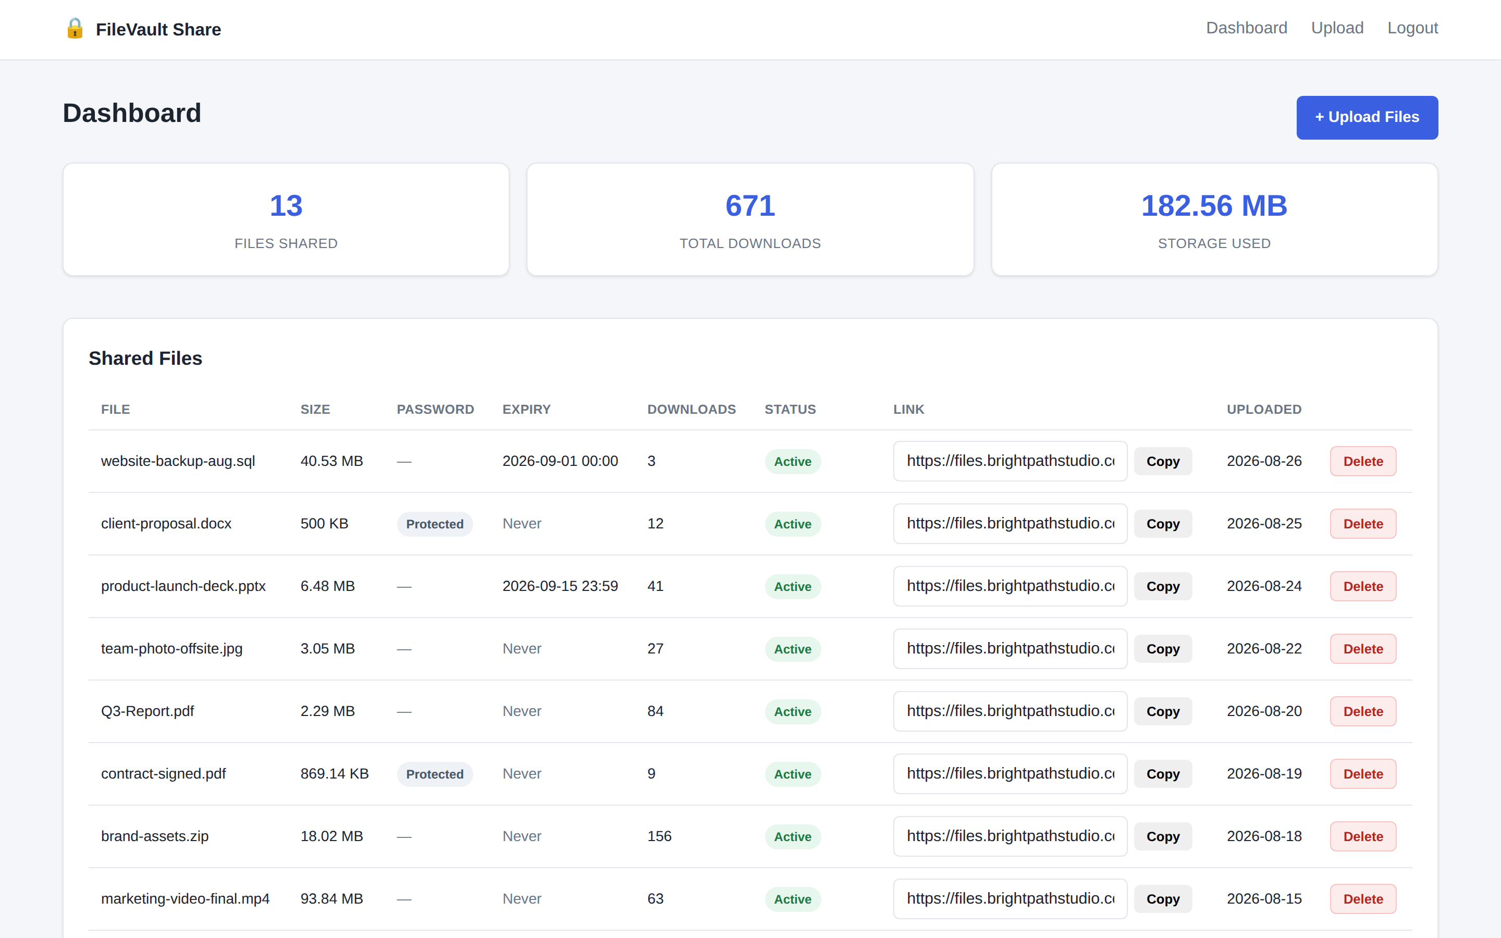Click the website-backup-aug.sql file name
Viewport: 1501px width, 938px height.
click(x=178, y=461)
